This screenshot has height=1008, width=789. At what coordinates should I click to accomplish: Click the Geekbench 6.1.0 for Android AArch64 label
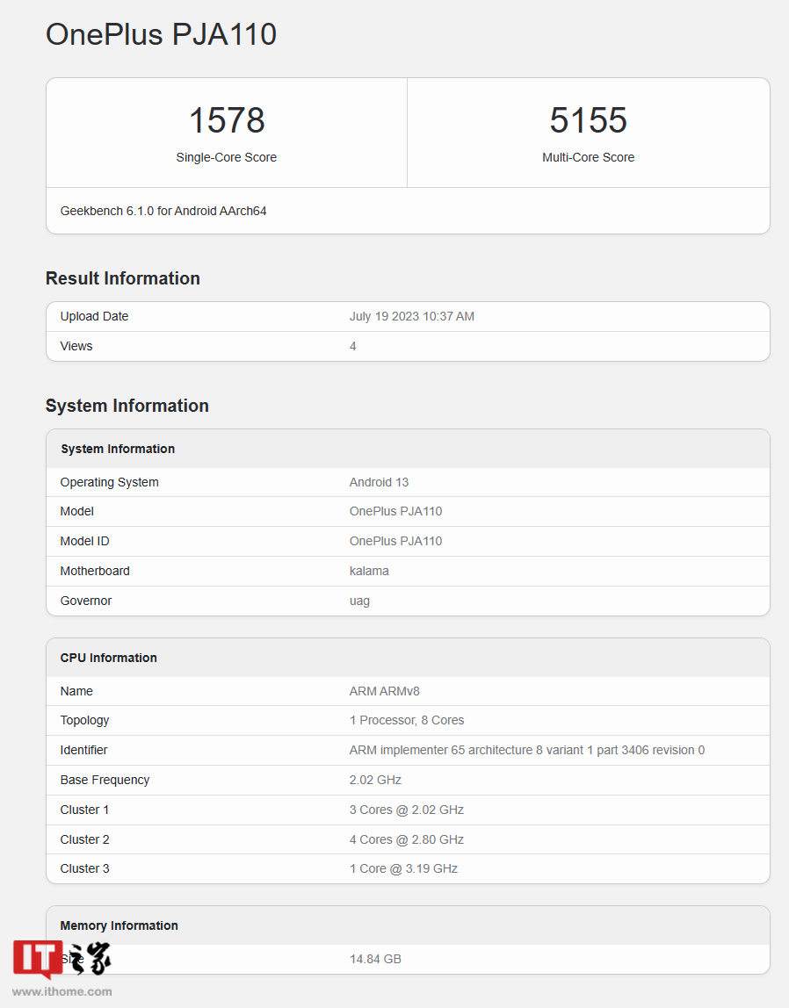pyautogui.click(x=163, y=211)
